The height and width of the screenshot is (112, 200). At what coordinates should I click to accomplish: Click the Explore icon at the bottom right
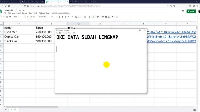click(194, 110)
